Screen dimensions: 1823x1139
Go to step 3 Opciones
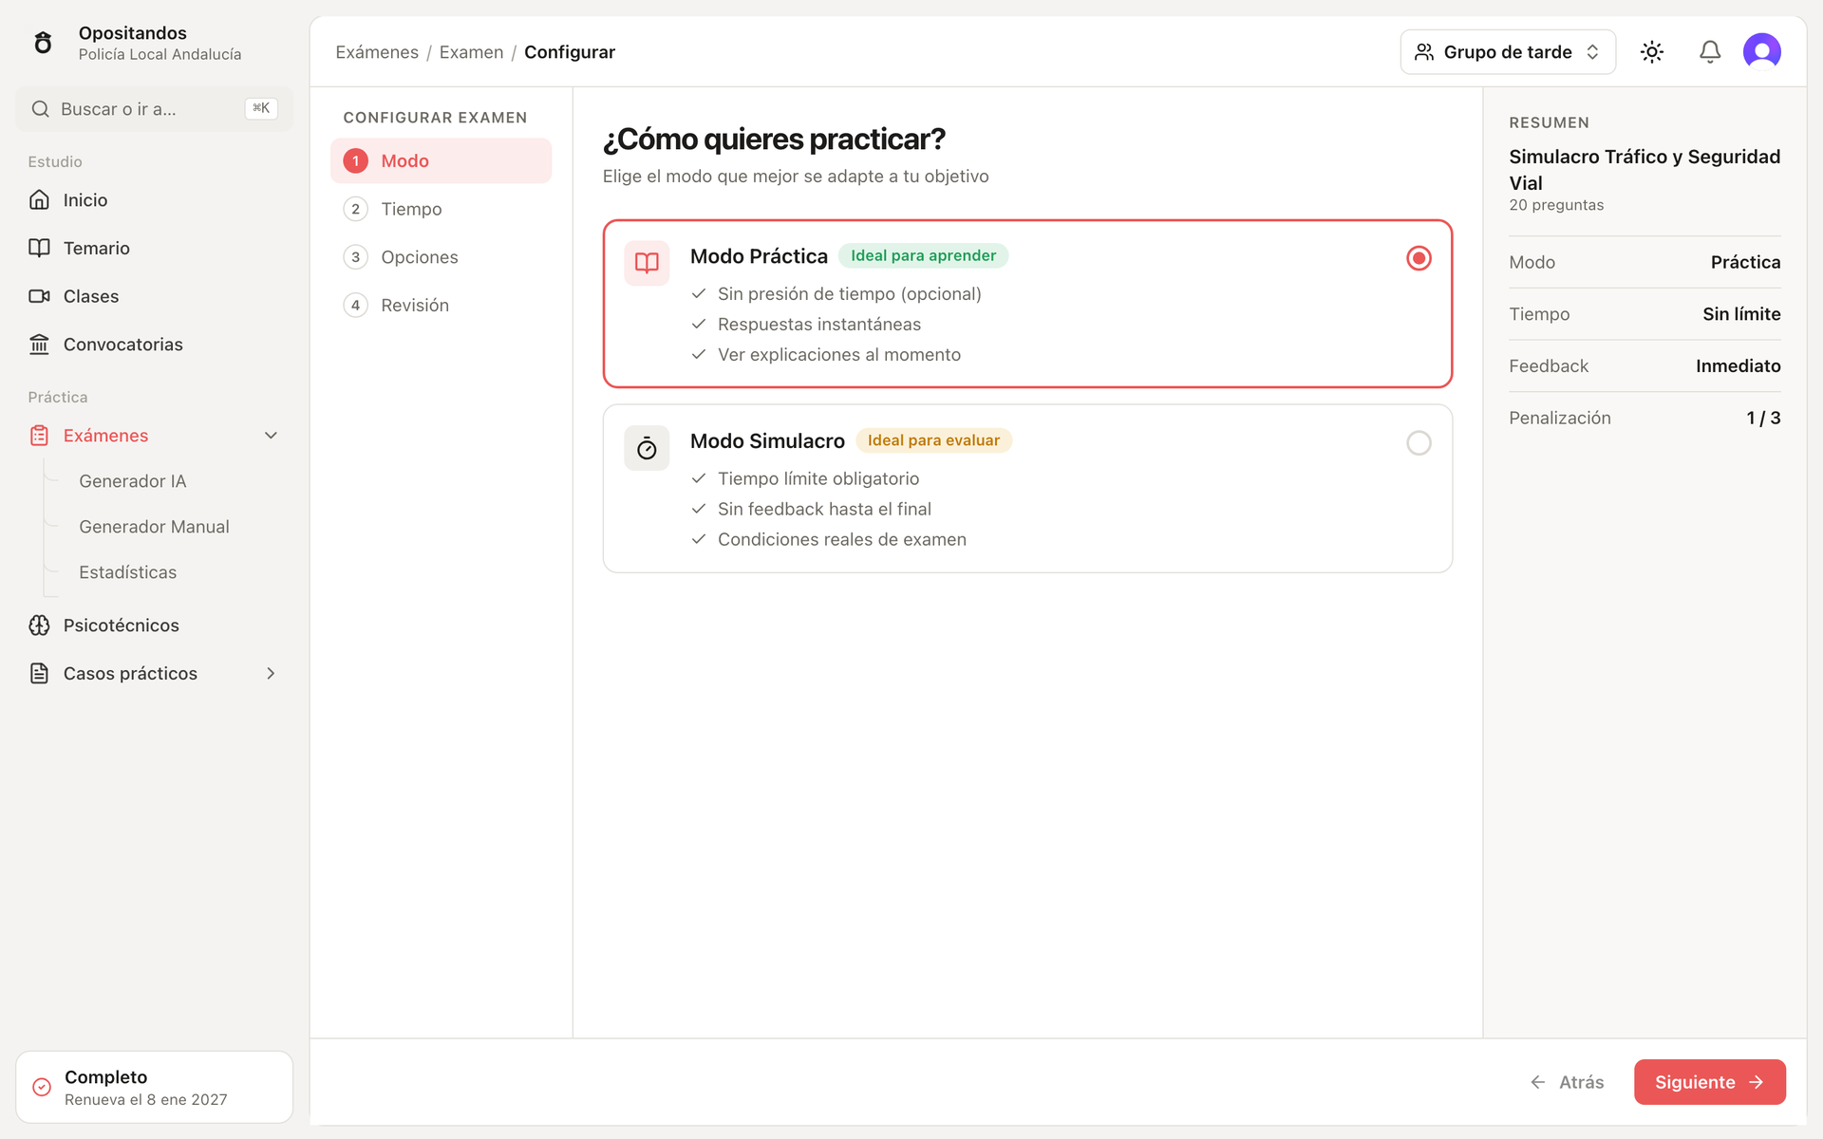pyautogui.click(x=441, y=257)
